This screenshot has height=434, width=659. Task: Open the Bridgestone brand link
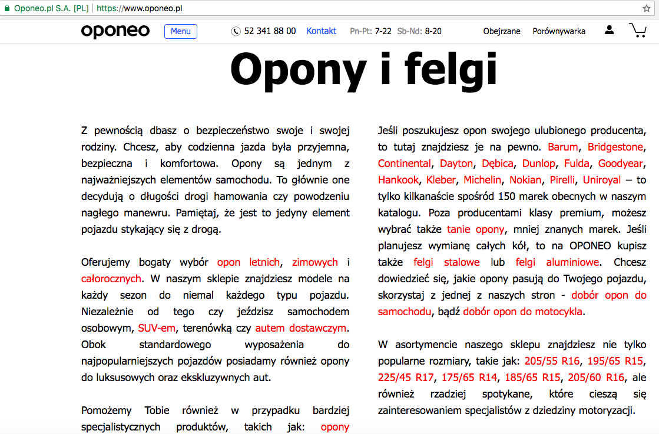click(615, 147)
